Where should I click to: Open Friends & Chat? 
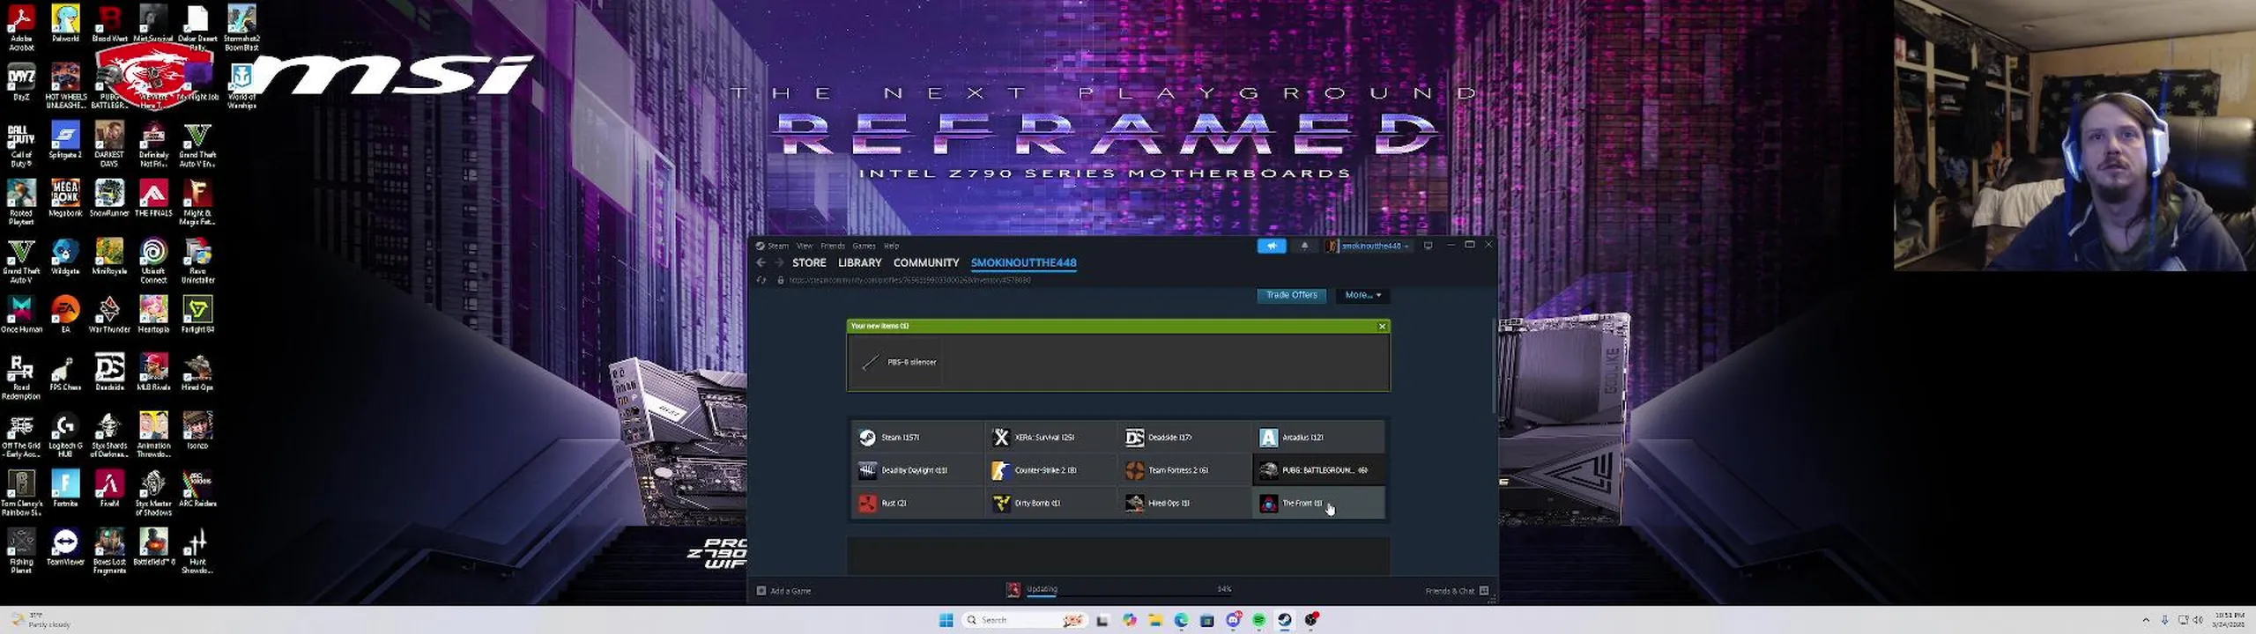point(1456,591)
